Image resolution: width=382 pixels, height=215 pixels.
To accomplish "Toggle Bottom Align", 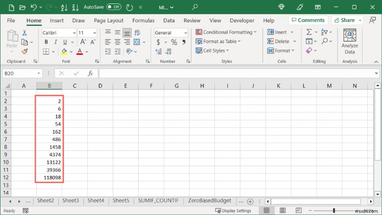I will tap(127, 32).
